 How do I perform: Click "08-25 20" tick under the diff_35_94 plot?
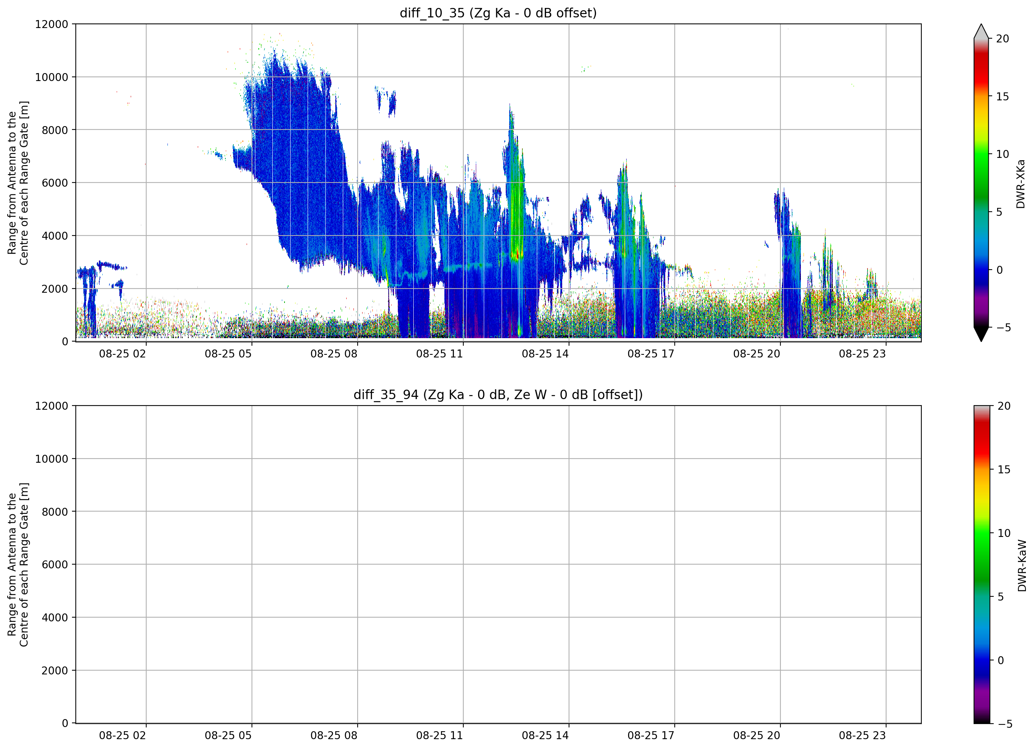tap(757, 736)
